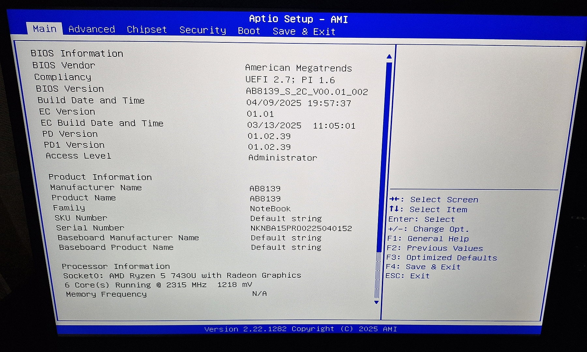Click the 'ESC: Exit' hint
Image resolution: width=587 pixels, height=352 pixels.
(x=407, y=276)
